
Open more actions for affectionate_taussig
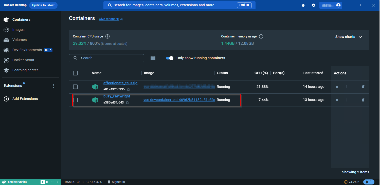(347, 87)
